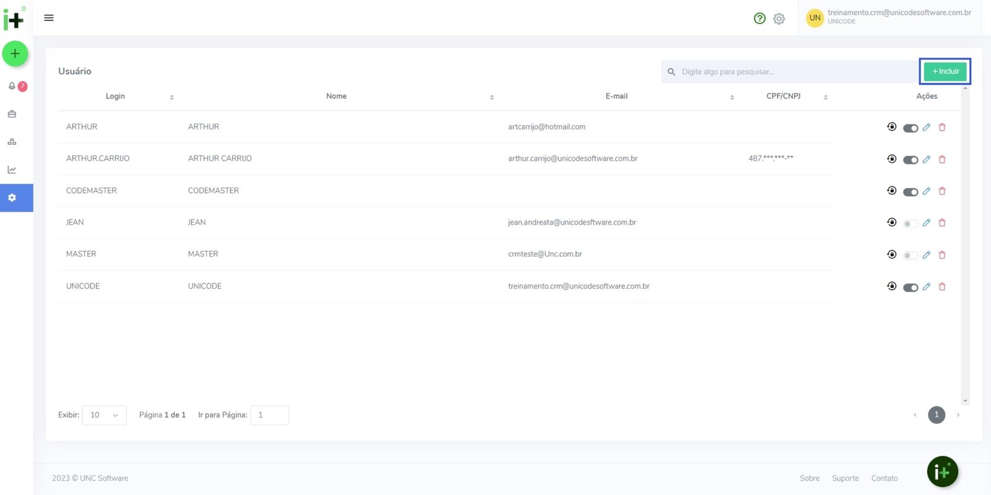991x495 pixels.
Task: Click the permissions icon for JEAN
Action: point(891,222)
